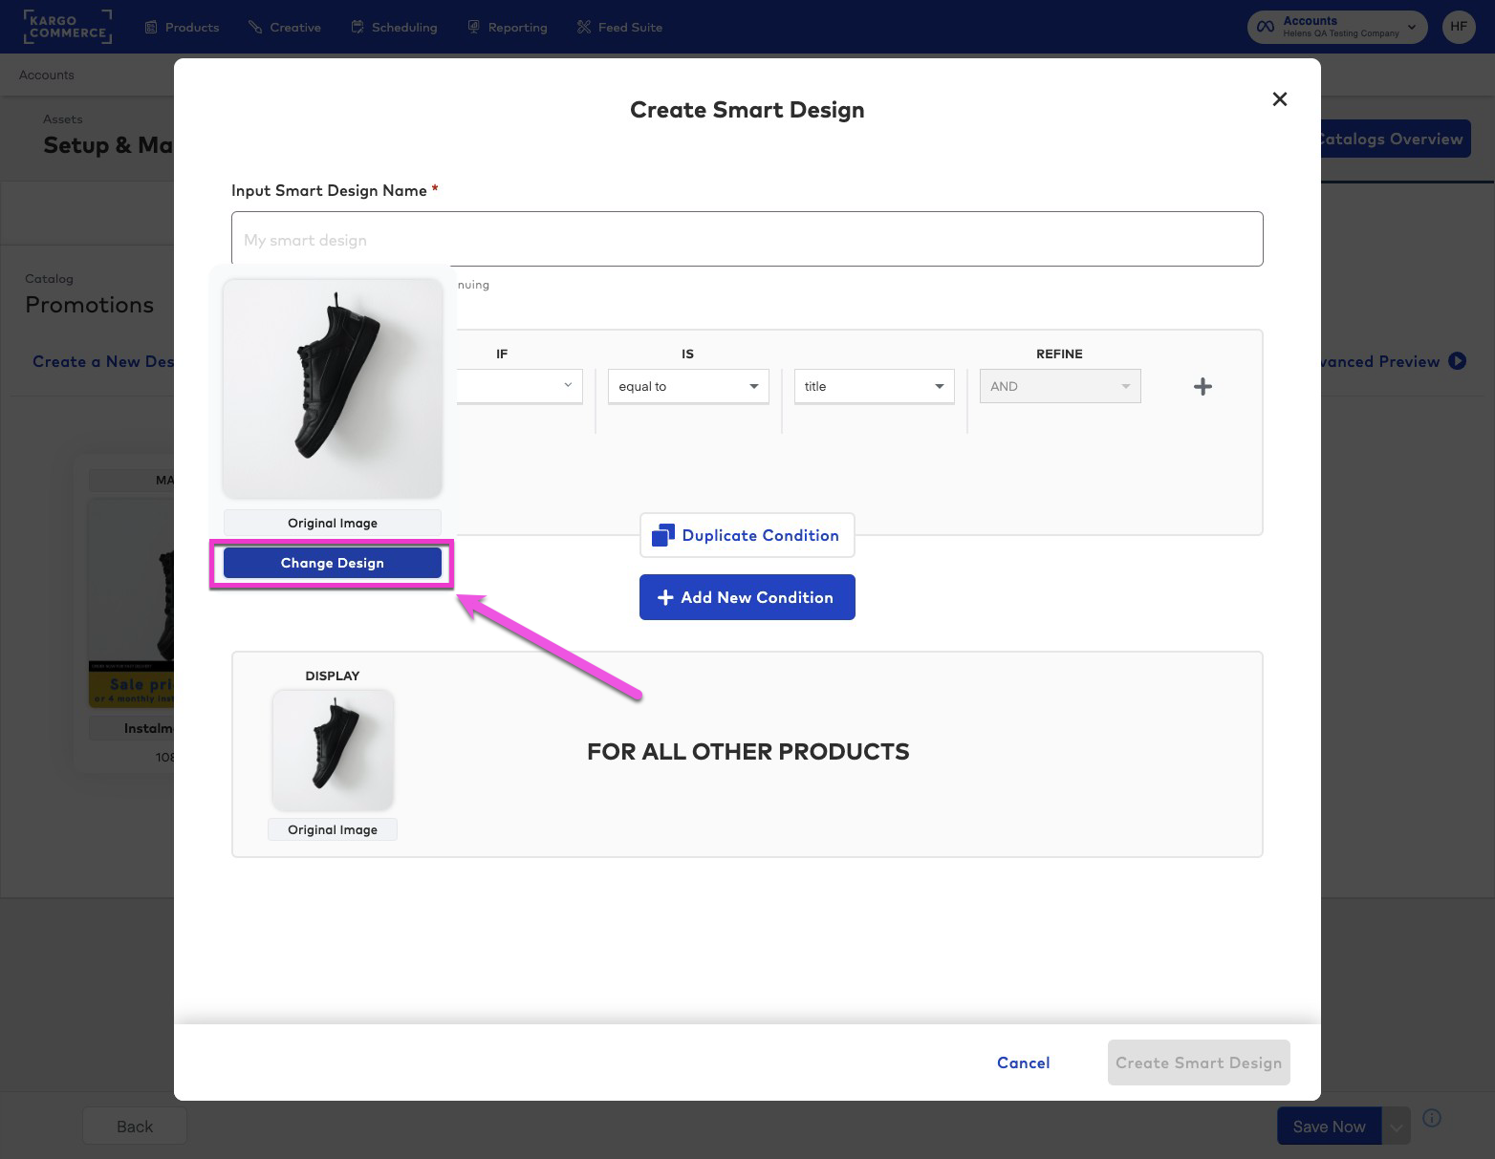Expand the Save Now chevron dropdown
The height and width of the screenshot is (1159, 1495).
point(1395,1126)
